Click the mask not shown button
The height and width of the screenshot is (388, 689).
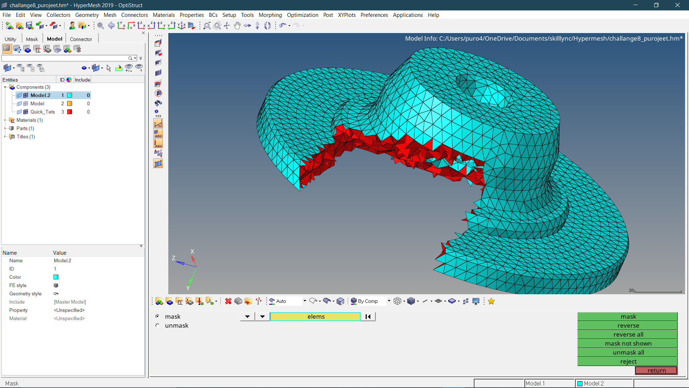click(x=628, y=343)
